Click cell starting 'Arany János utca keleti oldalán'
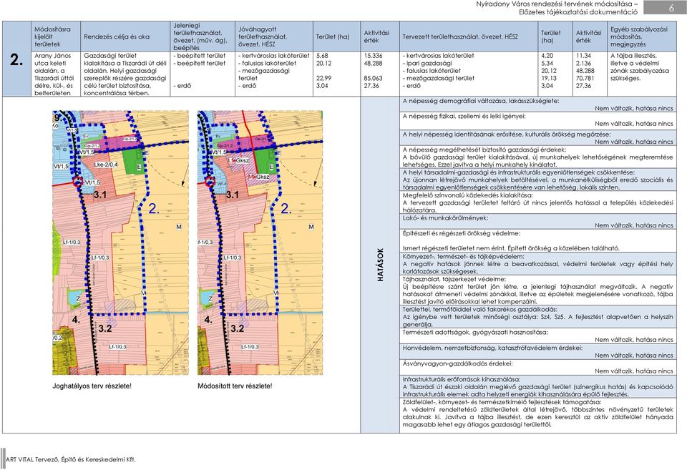 (54, 74)
